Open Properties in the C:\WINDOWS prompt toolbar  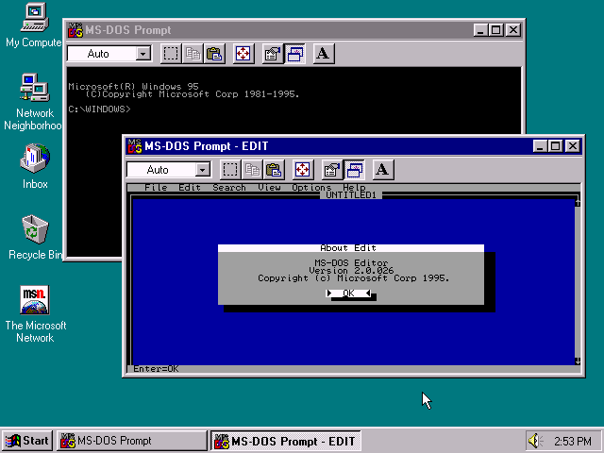(272, 54)
